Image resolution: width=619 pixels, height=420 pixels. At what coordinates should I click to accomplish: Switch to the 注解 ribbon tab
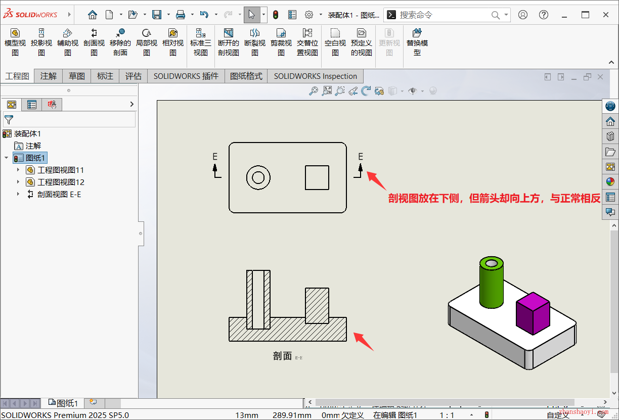(x=49, y=76)
